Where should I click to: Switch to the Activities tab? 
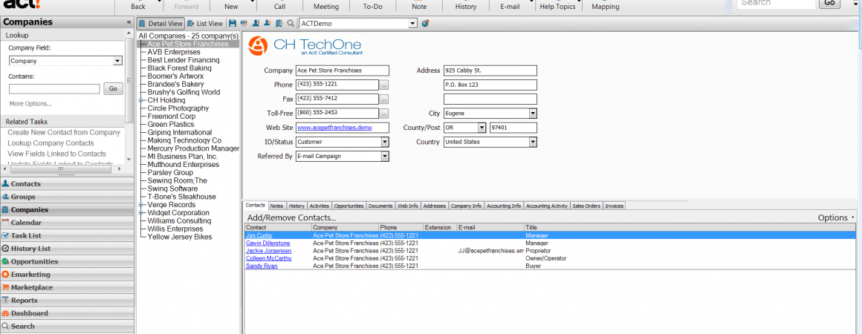(320, 206)
